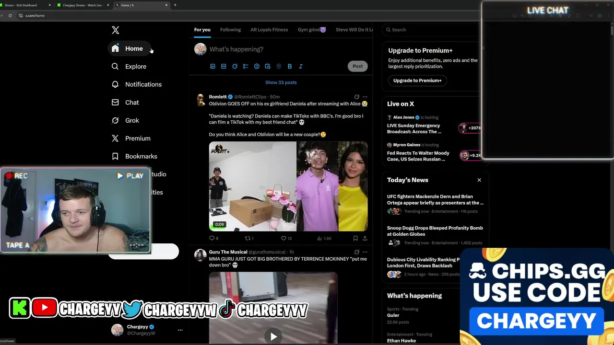The height and width of the screenshot is (345, 614).
Task: Repost Romlett's post
Action: pos(249,238)
